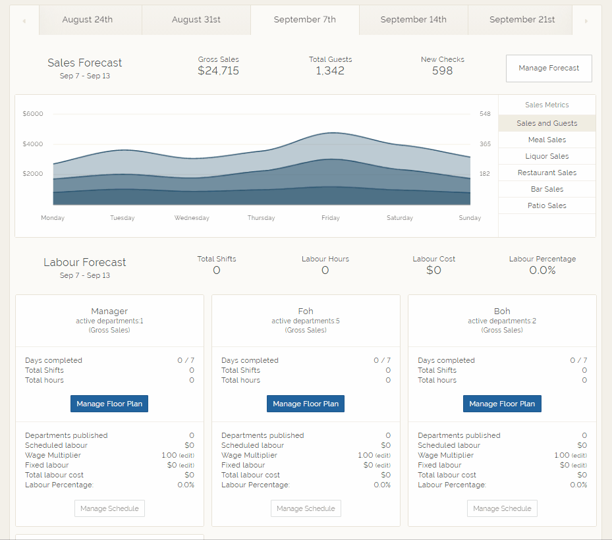Select the August 31st week
Screen dimensions: 612x540
pos(196,20)
